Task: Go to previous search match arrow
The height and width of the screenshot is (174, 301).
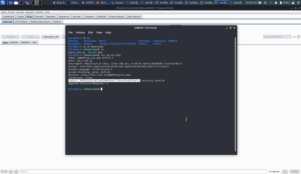Action: [x=11, y=171]
